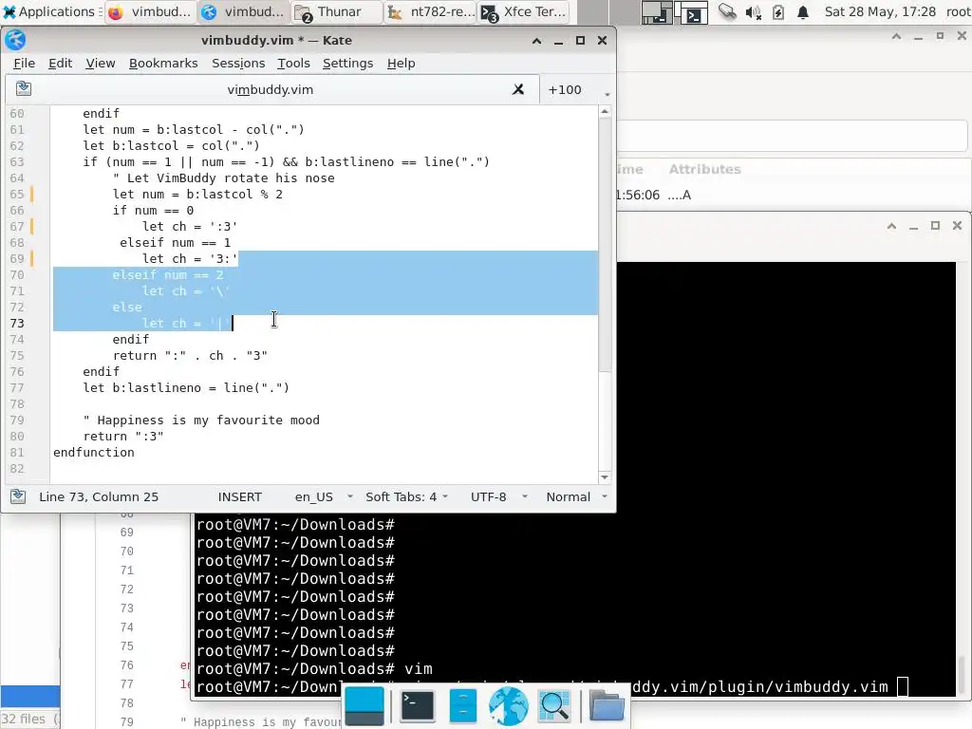Click the +100 hidden tabs button
The image size is (972, 729).
[565, 89]
